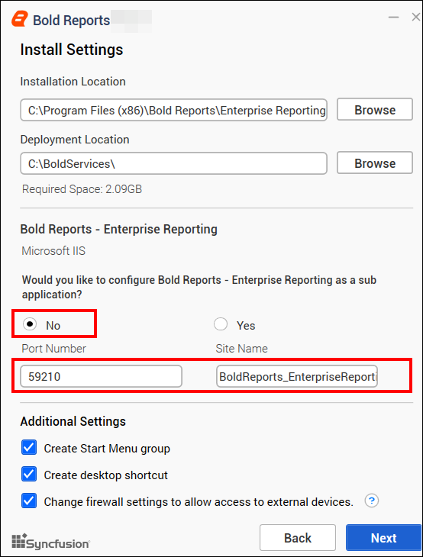Minimize the installer window
This screenshot has width=423, height=557.
393,17
